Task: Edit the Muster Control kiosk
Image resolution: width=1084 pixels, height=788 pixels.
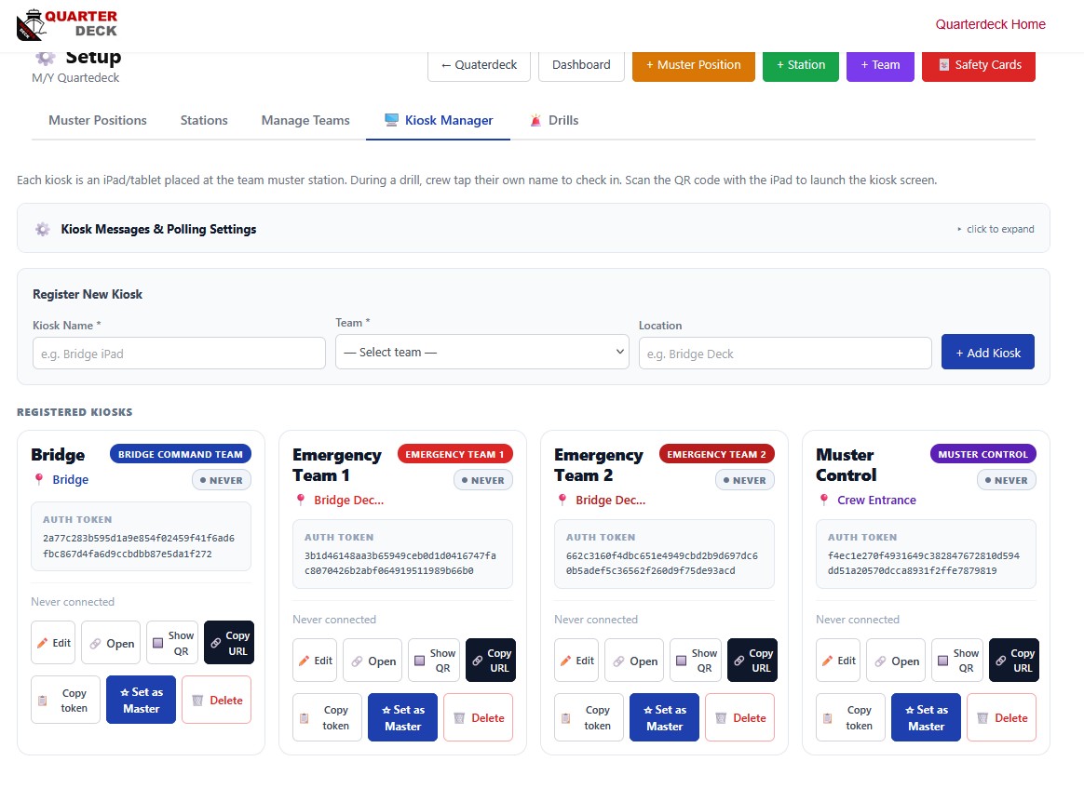Action: [x=838, y=661]
